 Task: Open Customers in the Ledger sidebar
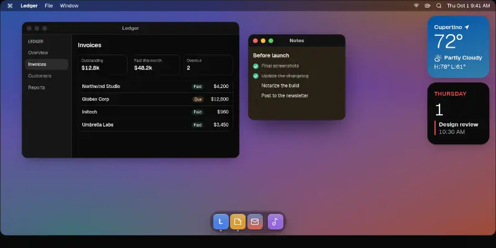pyautogui.click(x=46, y=76)
